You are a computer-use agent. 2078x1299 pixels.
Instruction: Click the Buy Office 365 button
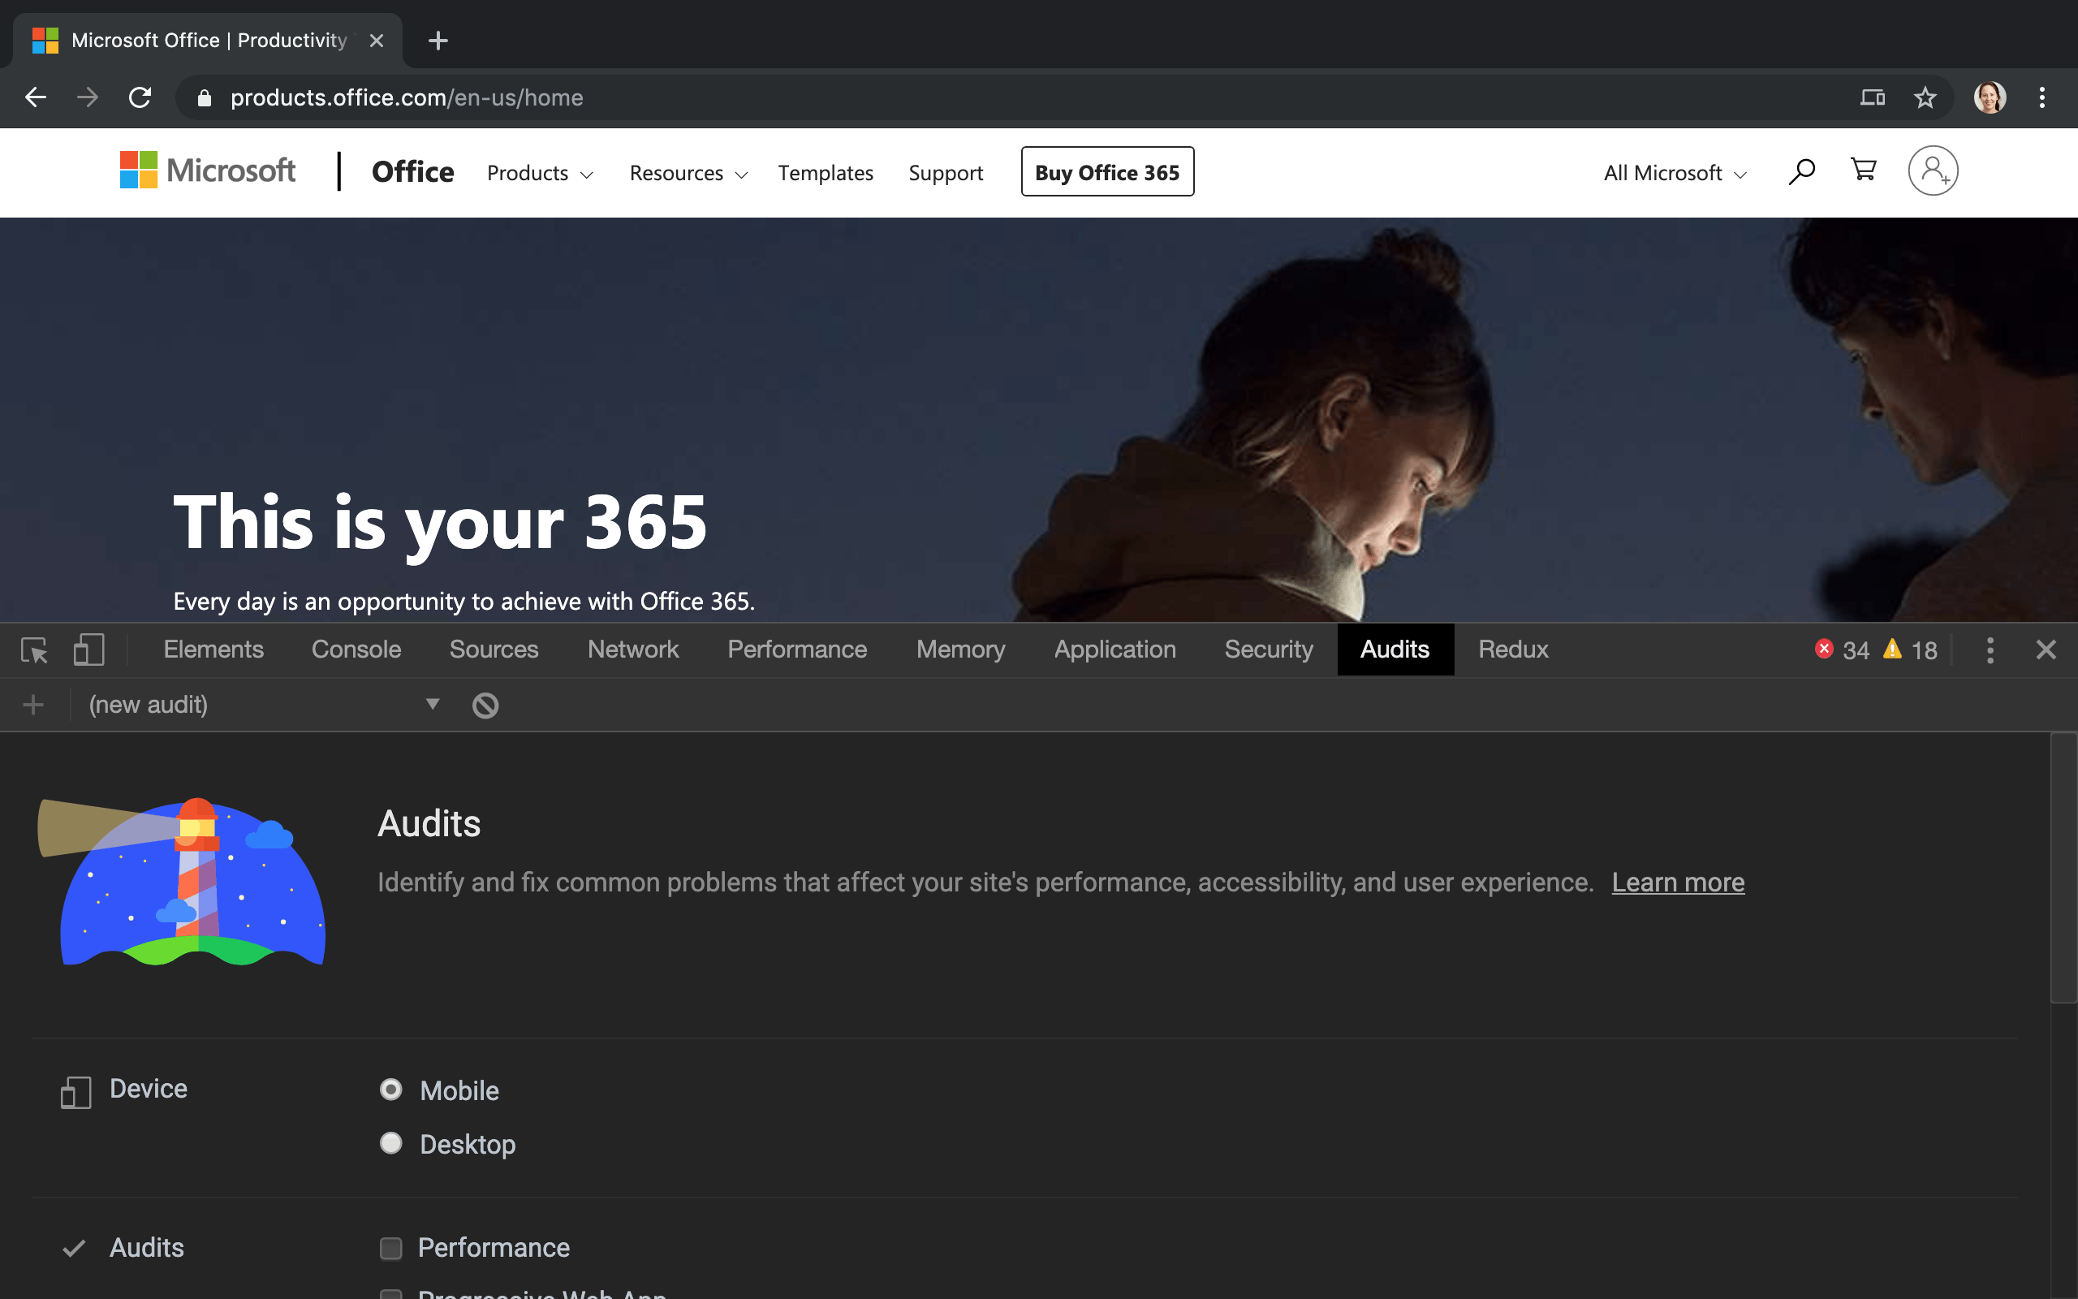point(1107,172)
